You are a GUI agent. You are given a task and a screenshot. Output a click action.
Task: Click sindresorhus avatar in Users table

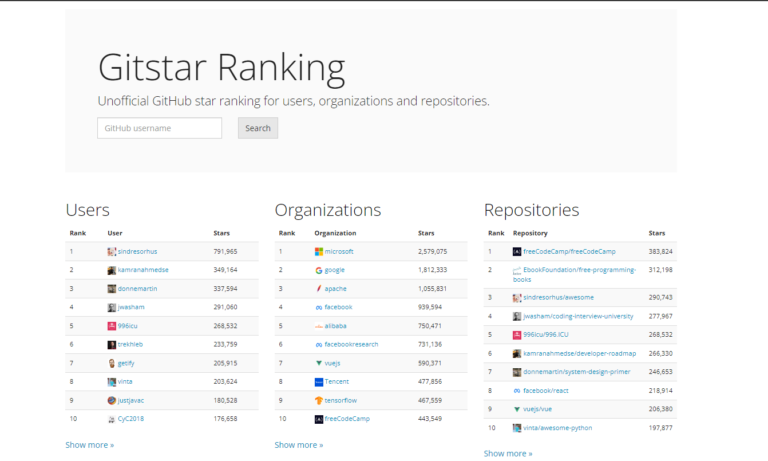112,251
